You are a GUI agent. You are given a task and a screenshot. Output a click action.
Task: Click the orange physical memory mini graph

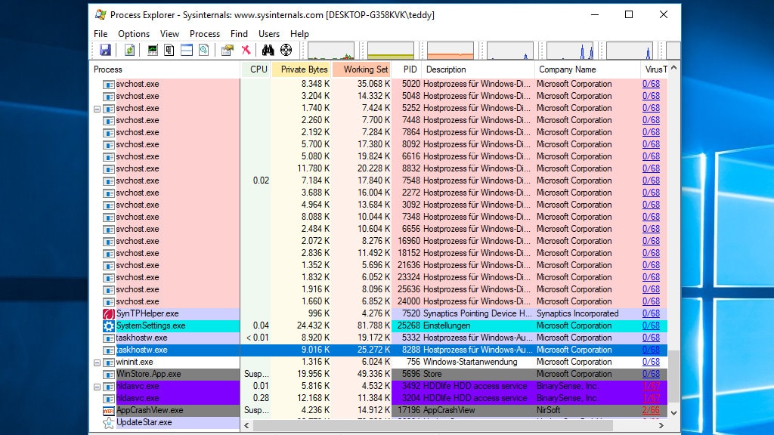450,51
